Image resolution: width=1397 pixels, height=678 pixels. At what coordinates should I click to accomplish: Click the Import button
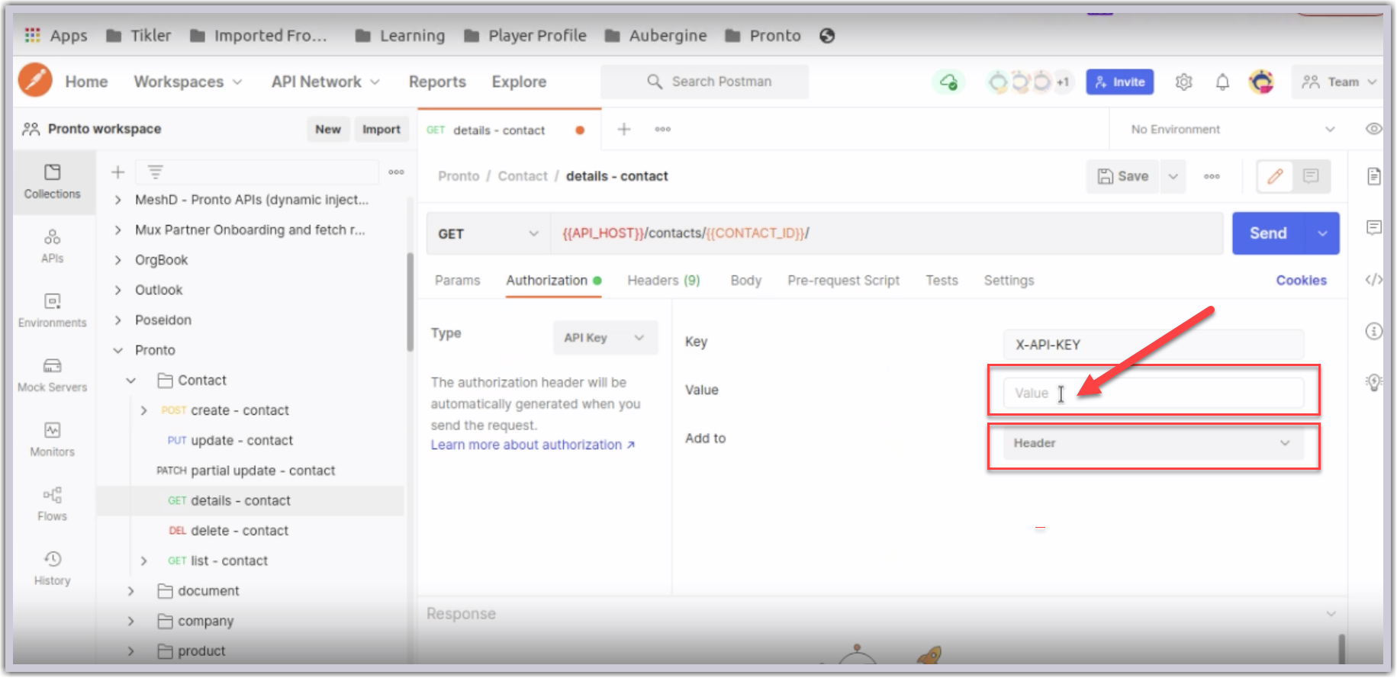(x=381, y=130)
